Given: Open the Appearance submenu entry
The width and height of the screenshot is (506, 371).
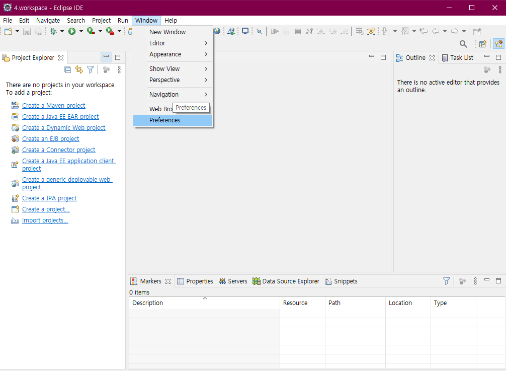Looking at the screenshot, I should 173,54.
